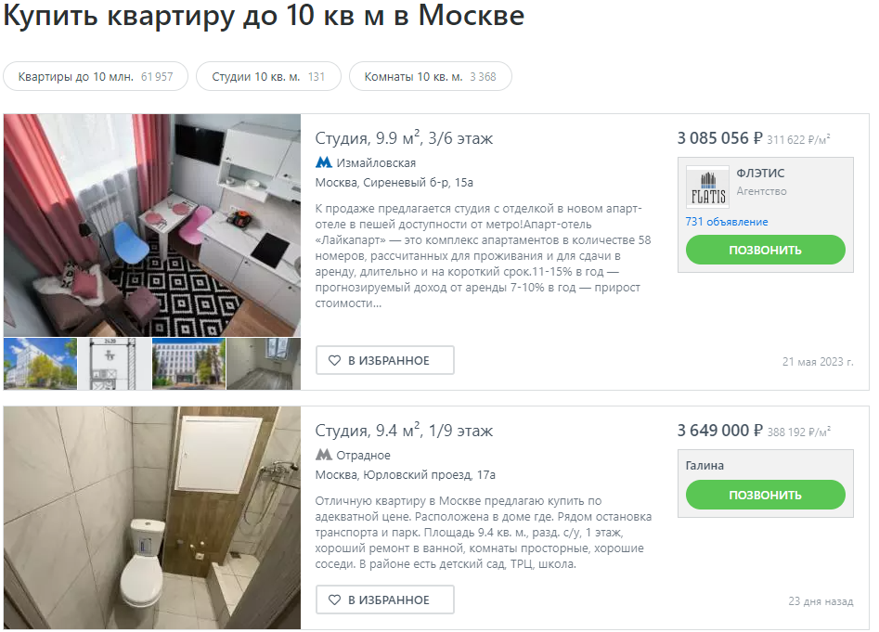Image resolution: width=879 pixels, height=632 pixels.
Task: Open the empty room thumbnail
Action: click(x=264, y=364)
